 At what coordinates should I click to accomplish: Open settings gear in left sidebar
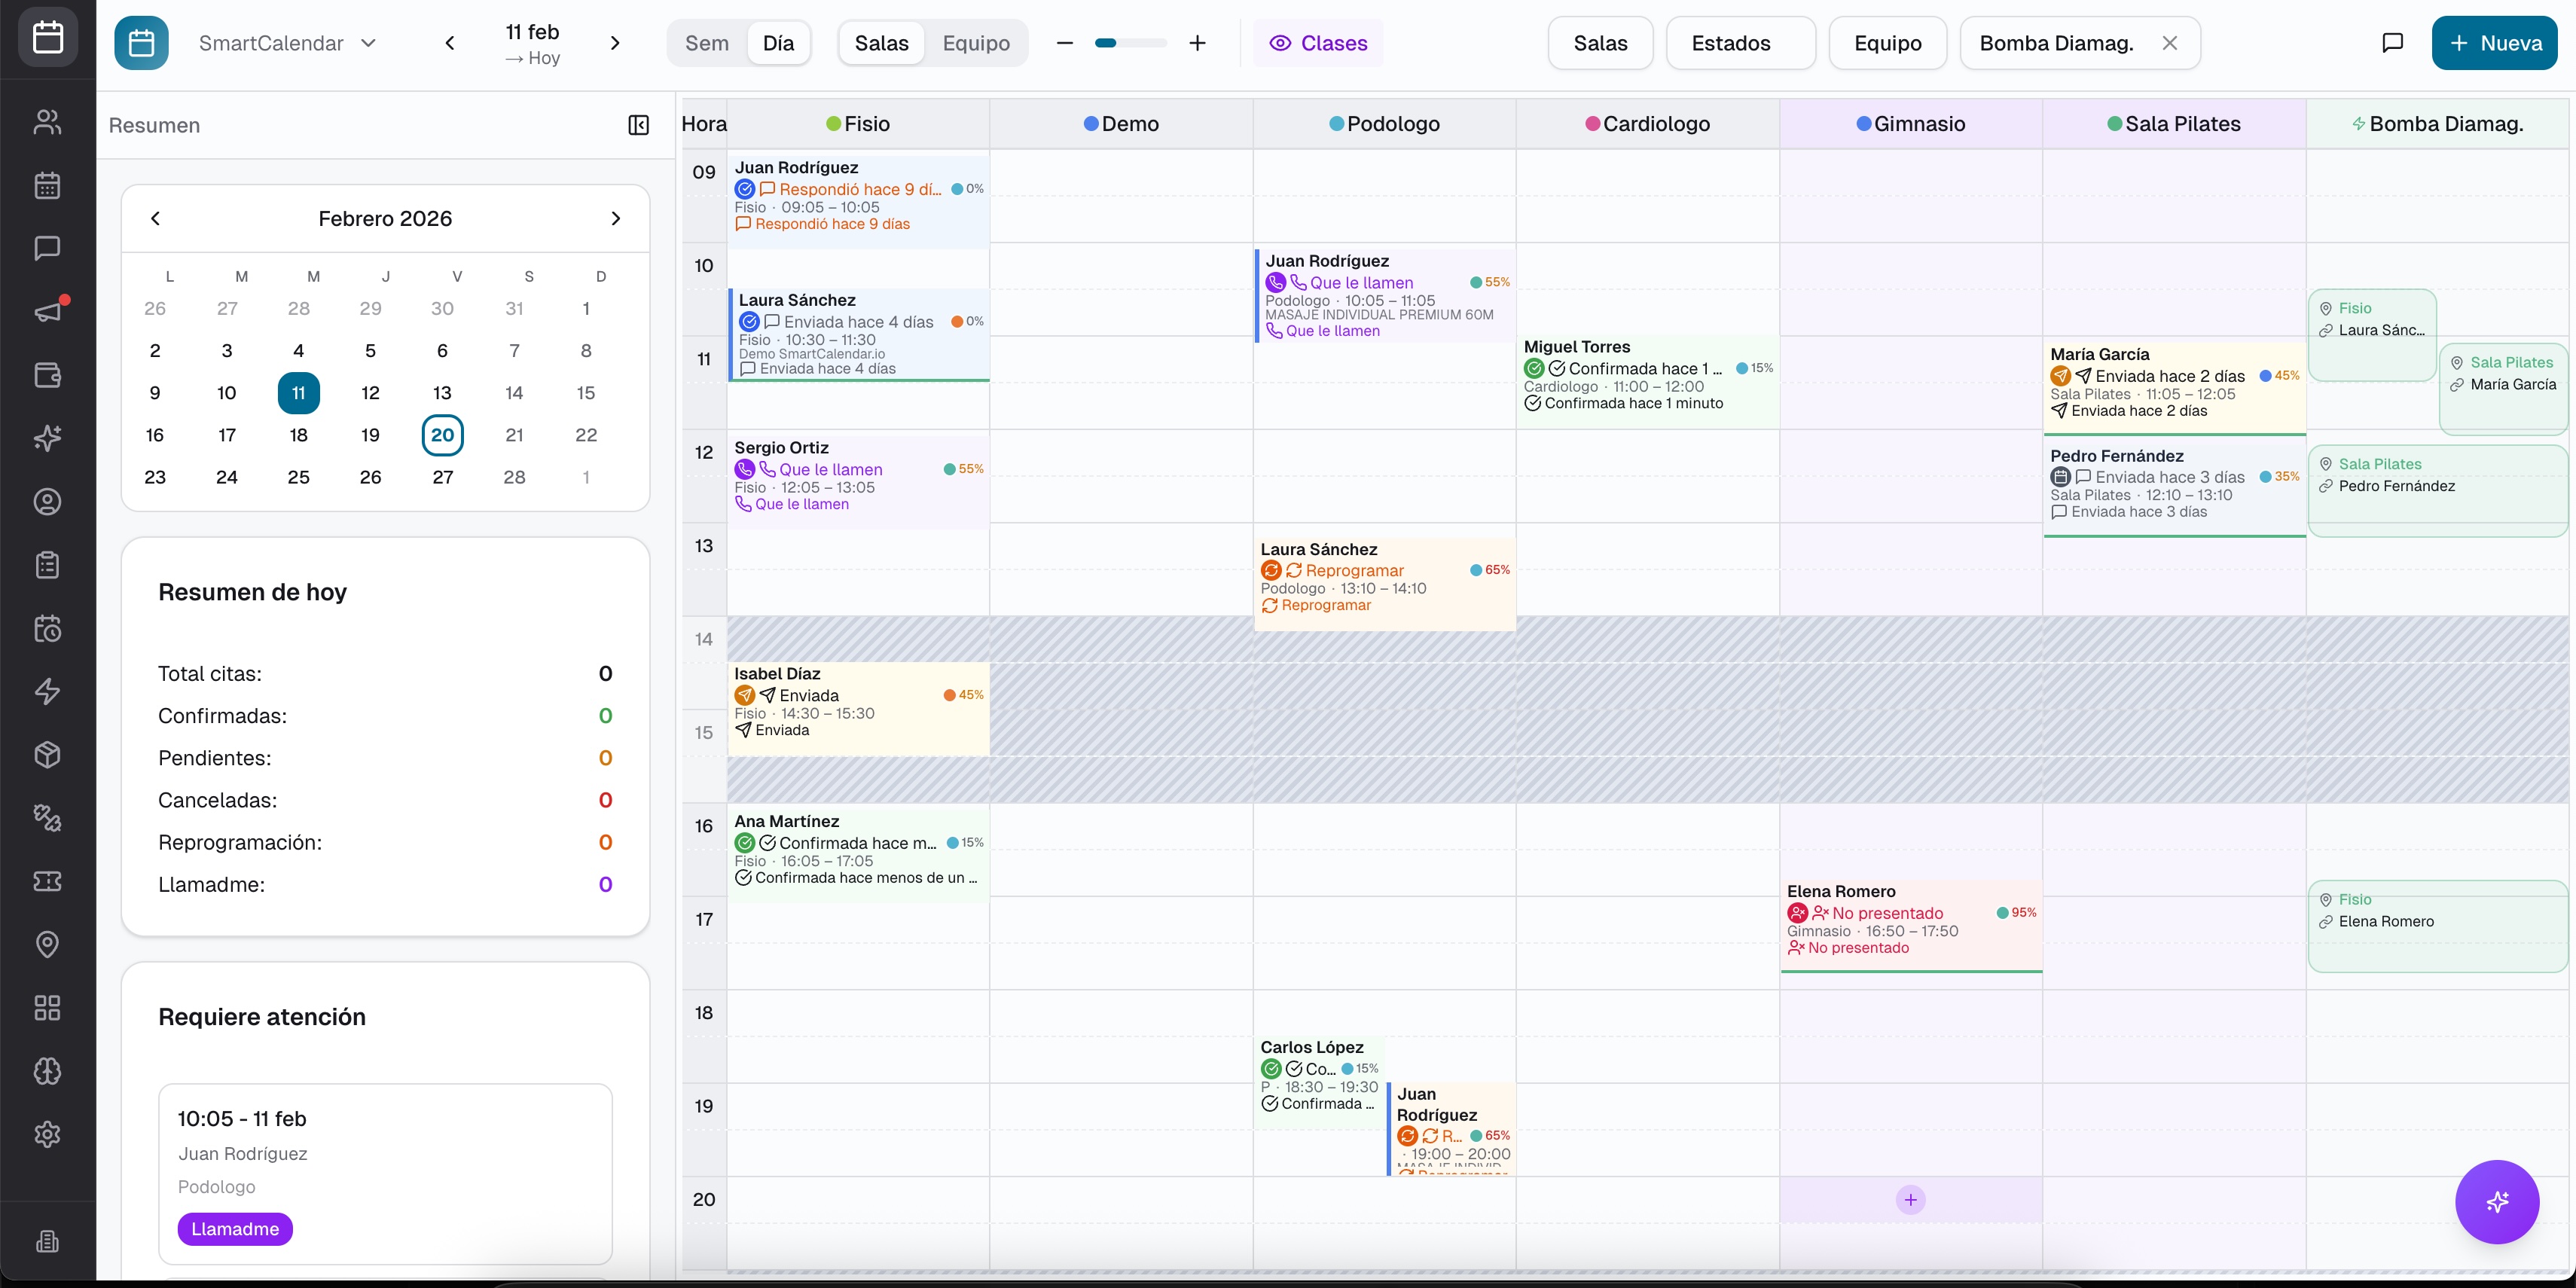[x=47, y=1134]
